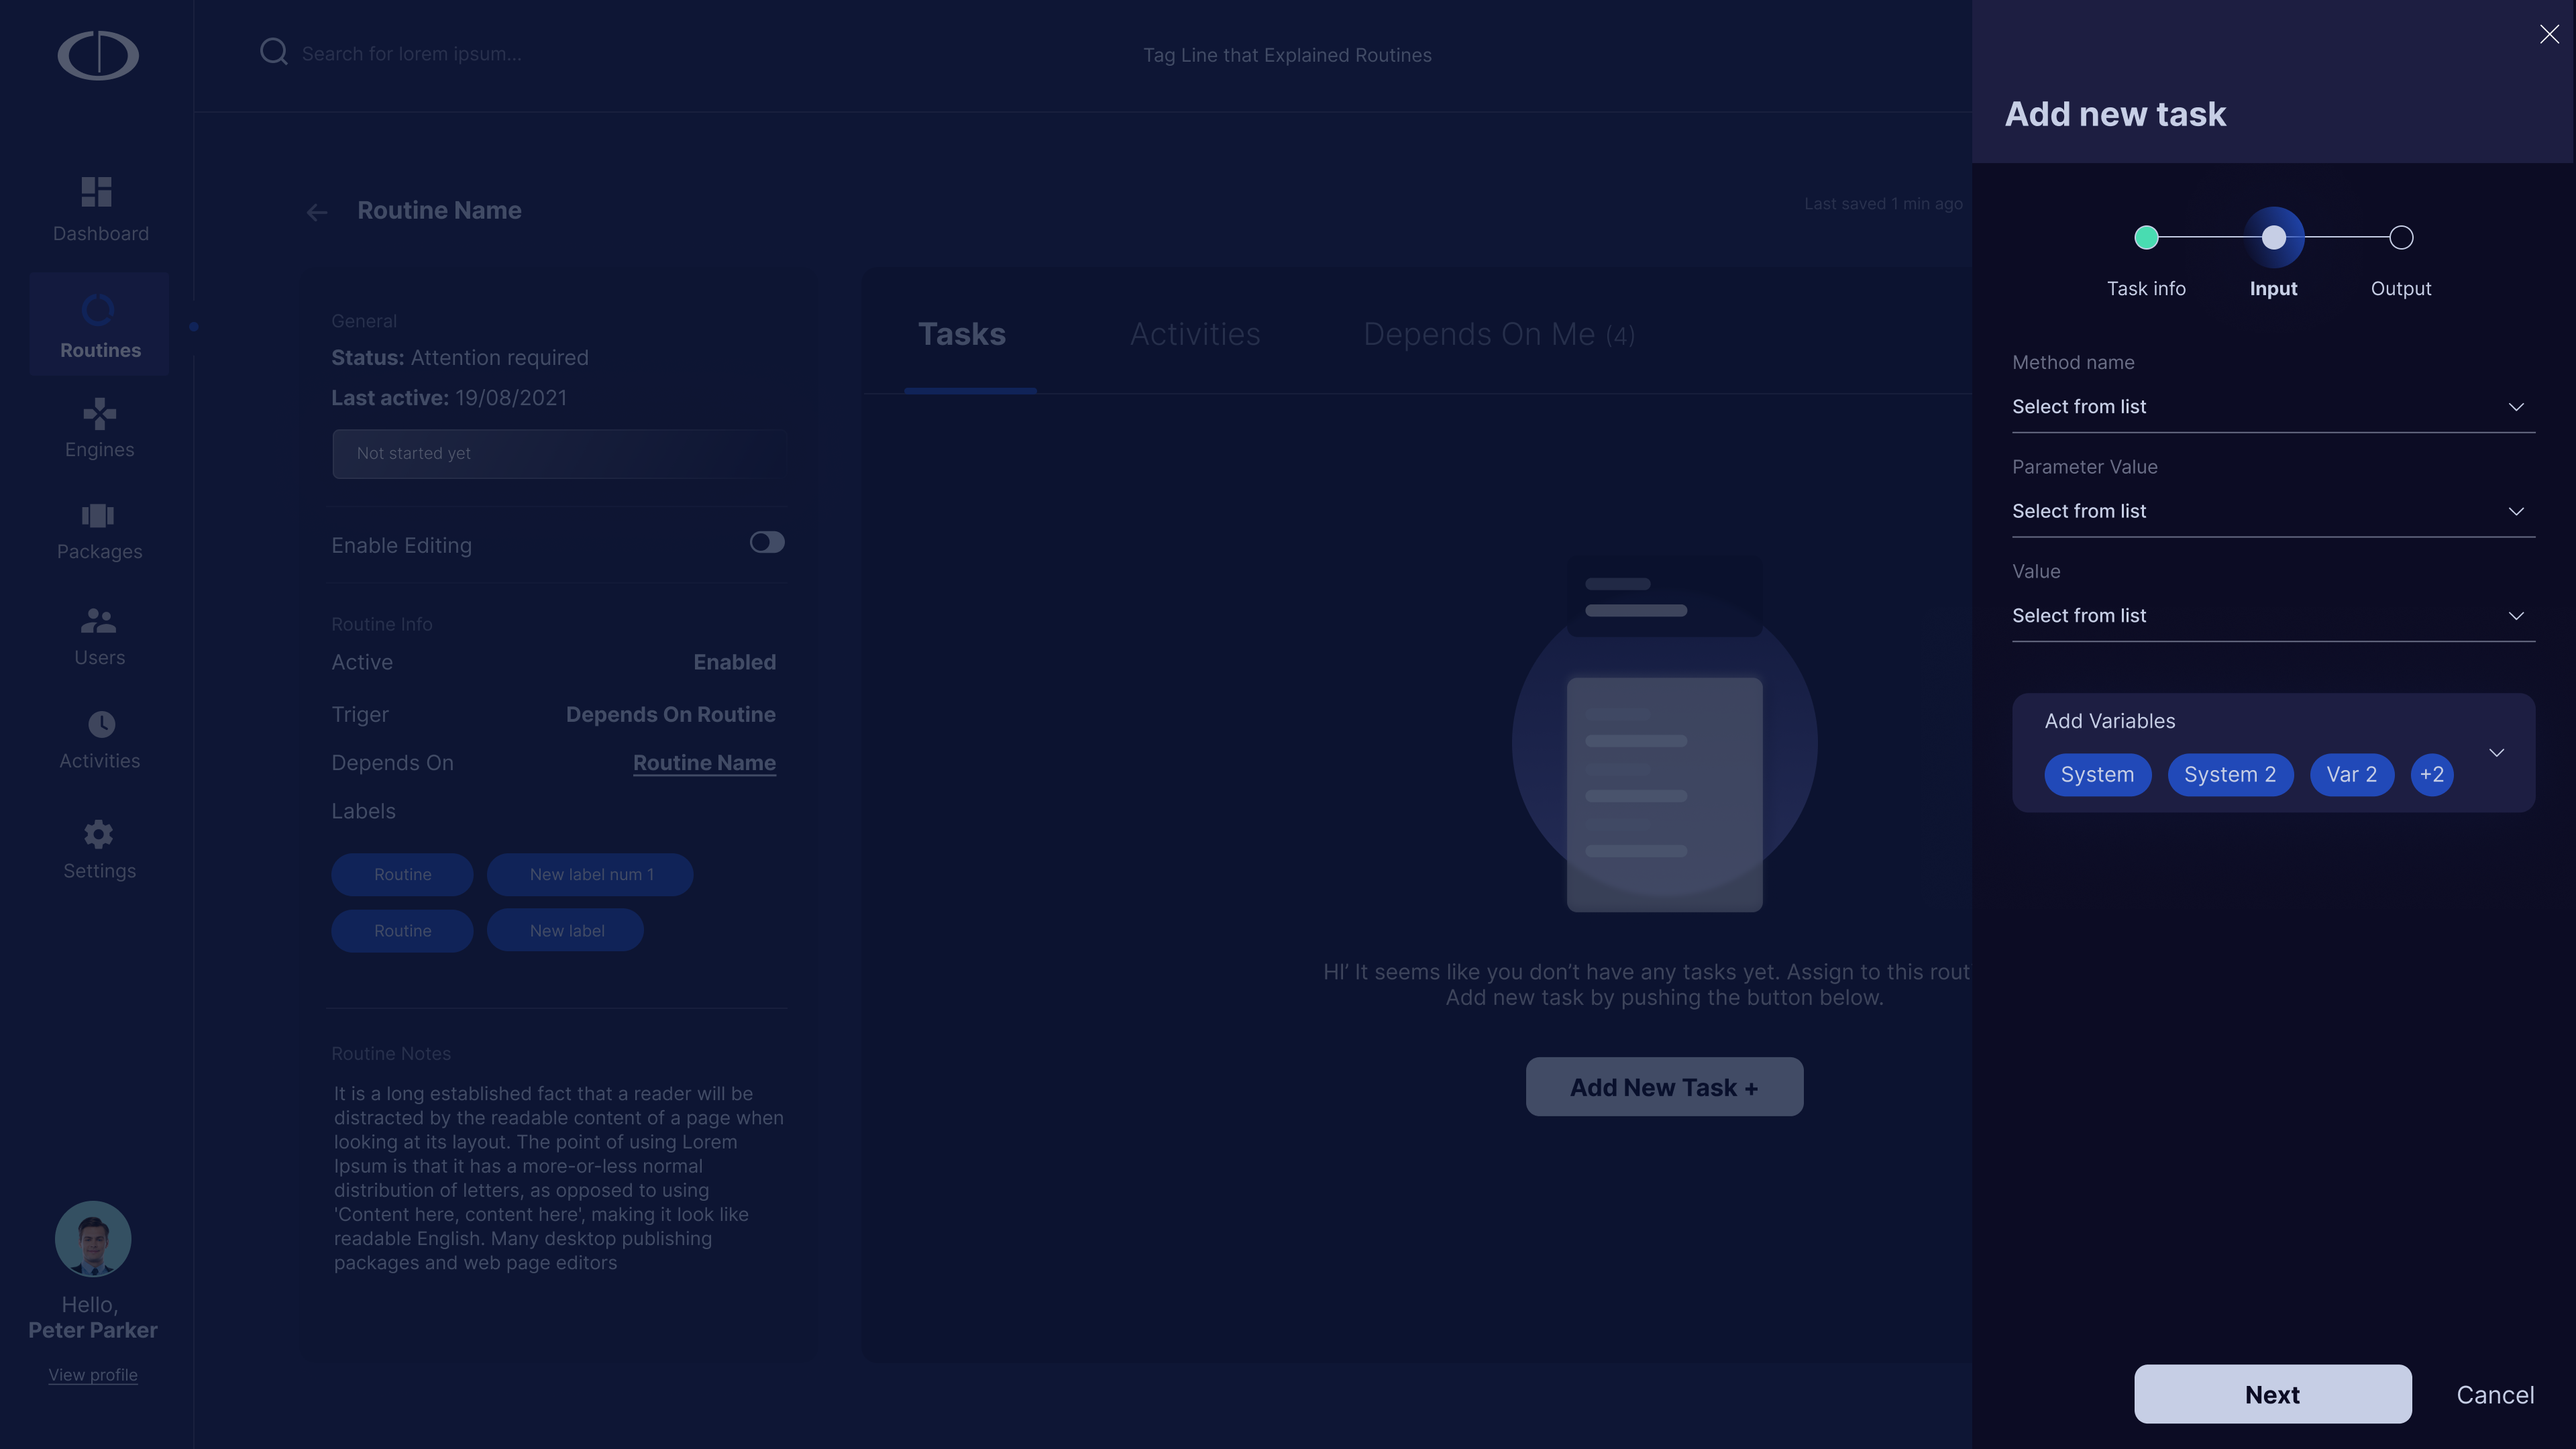
Task: Open the Value dropdown list
Action: 2273,616
